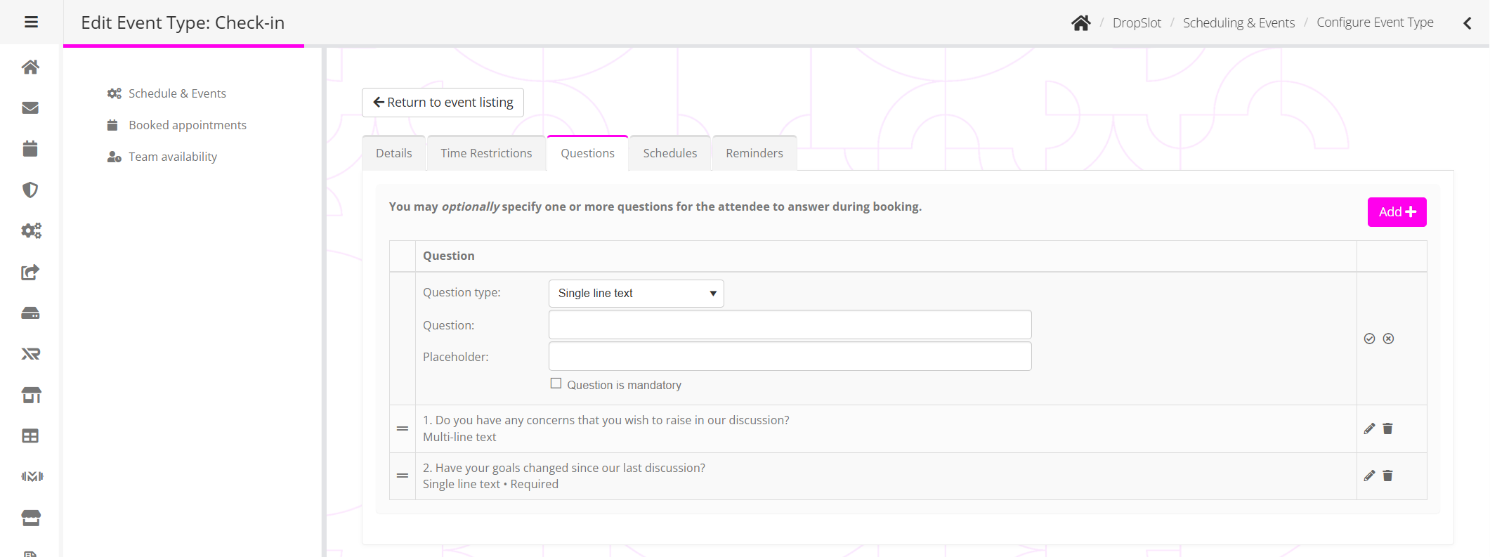Collapse panel with top-right chevron arrow

point(1467,23)
